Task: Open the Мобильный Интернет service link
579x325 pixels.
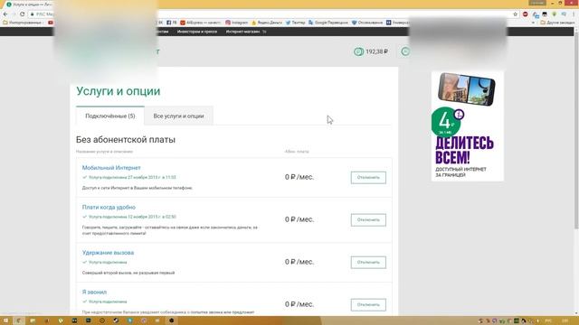Action: pyautogui.click(x=111, y=168)
